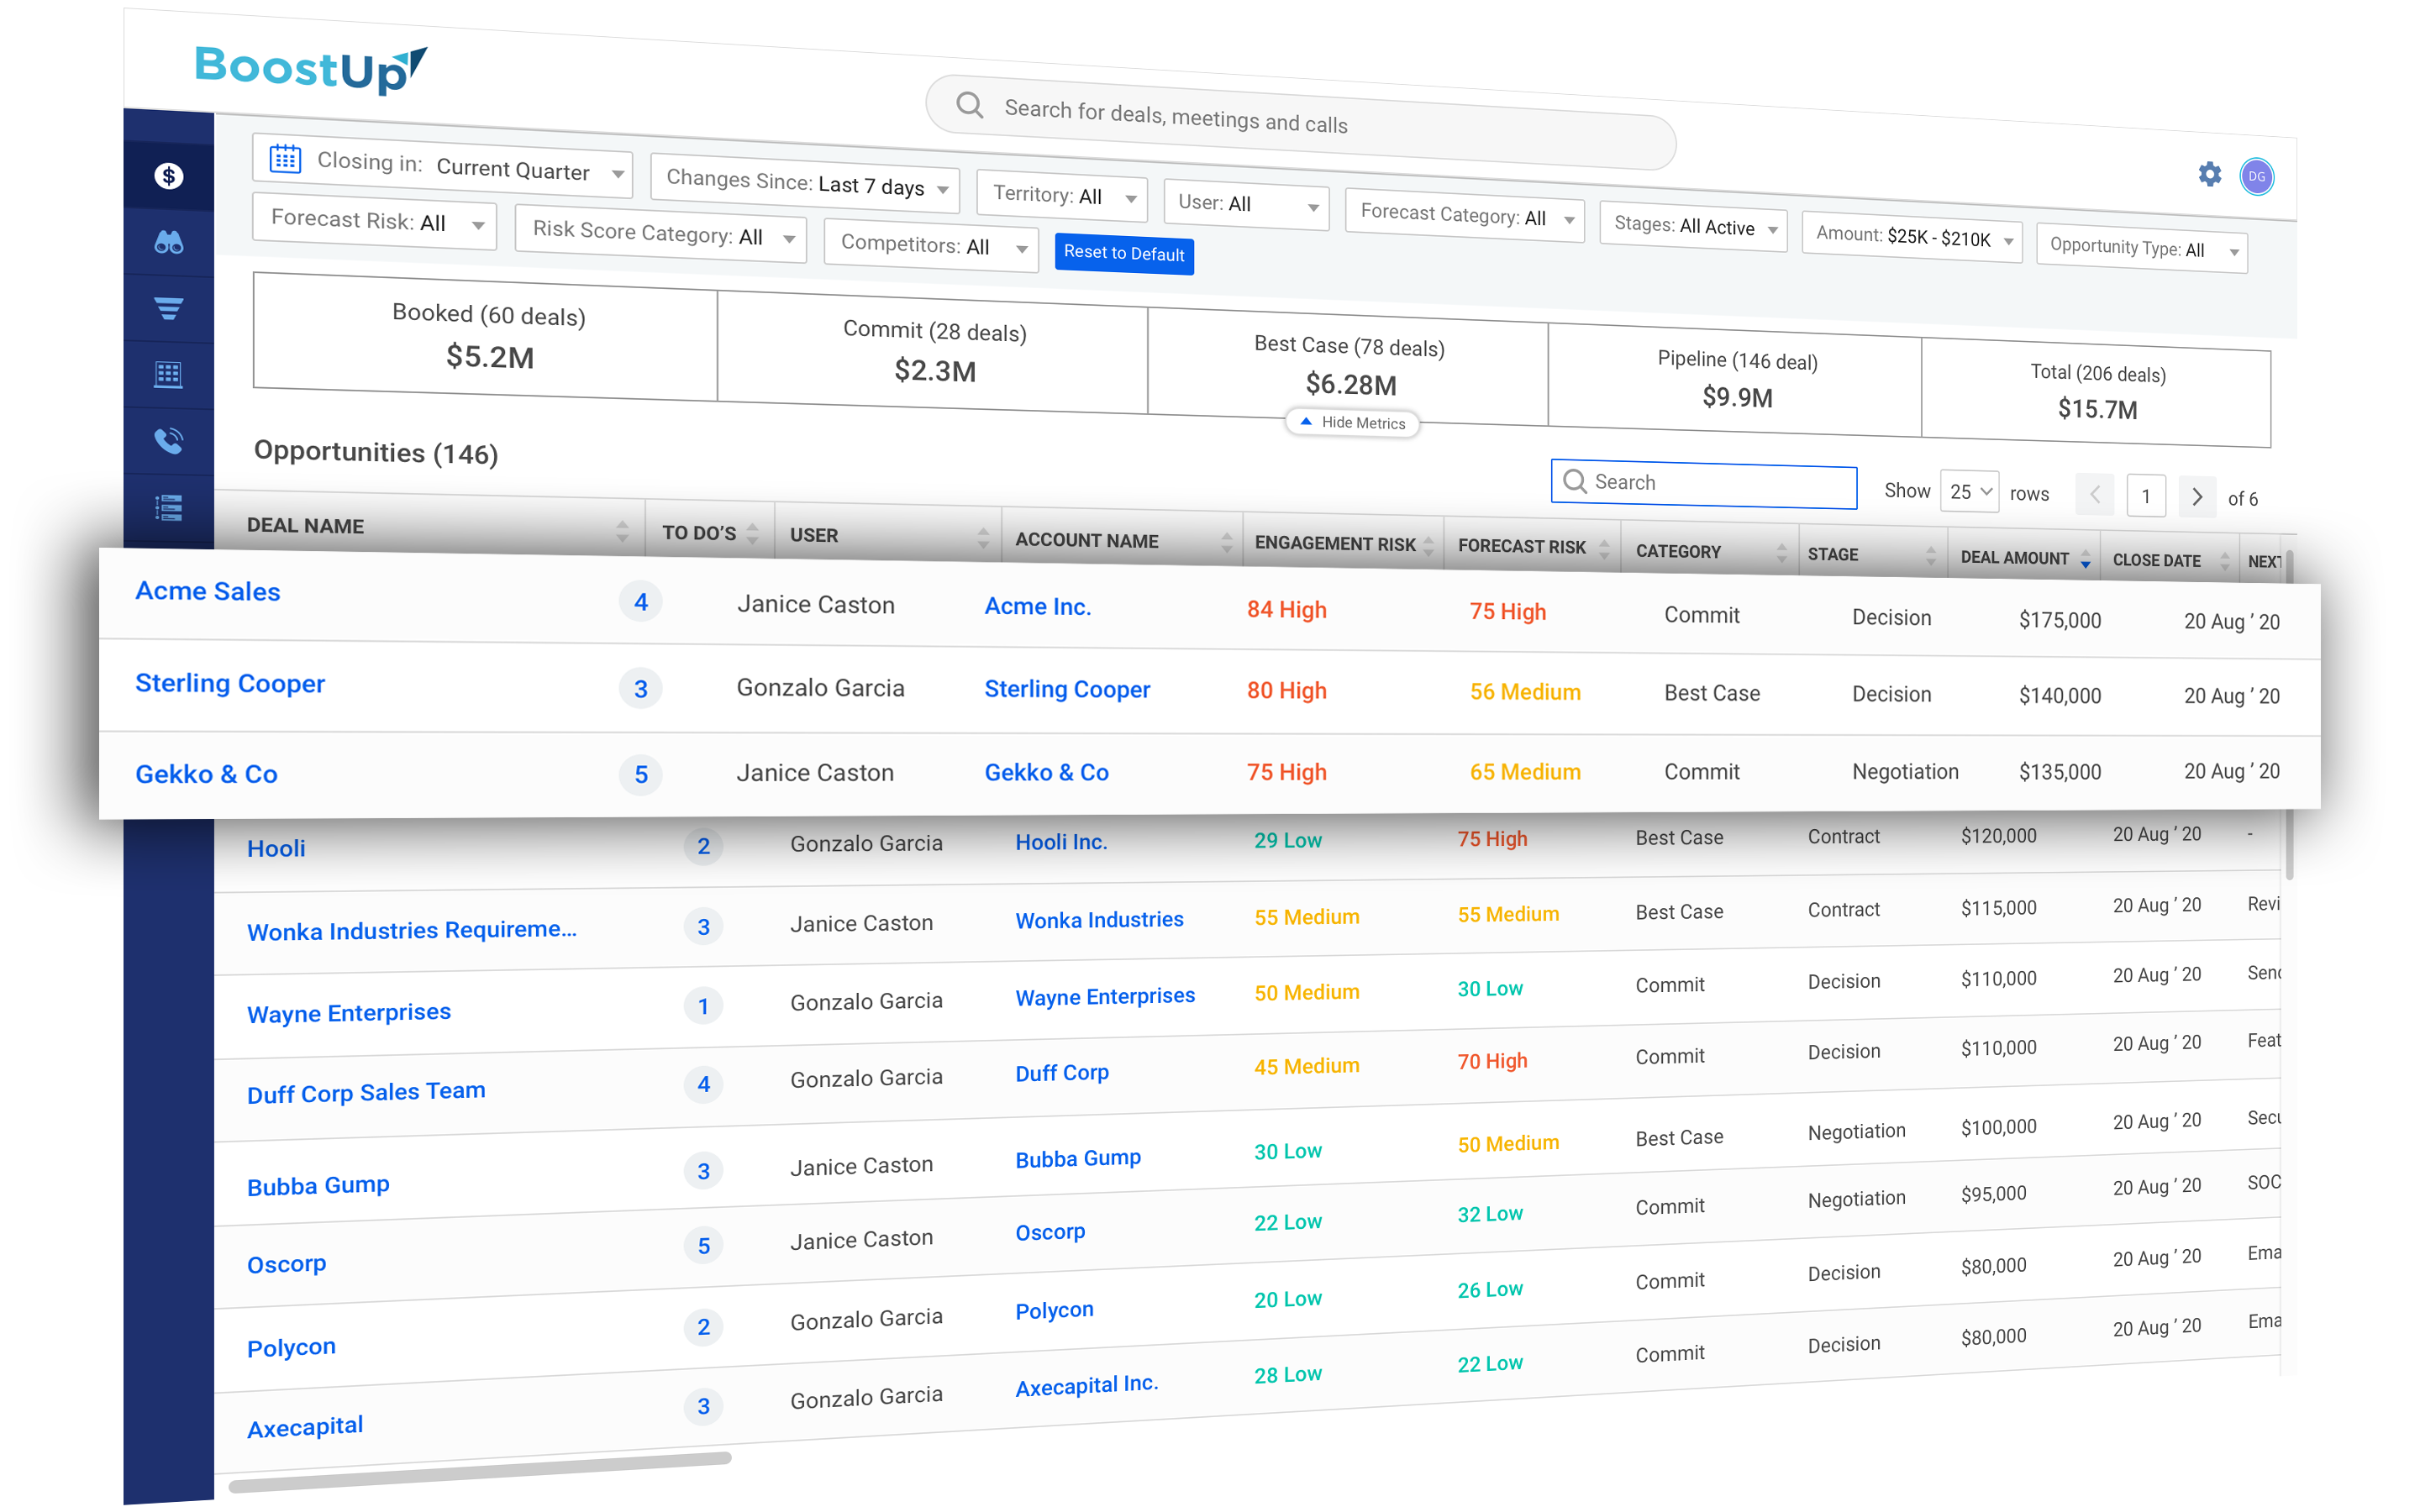Open the to-do badge 5 for Gekko & Co
This screenshot has width=2420, height=1512.
pyautogui.click(x=641, y=774)
